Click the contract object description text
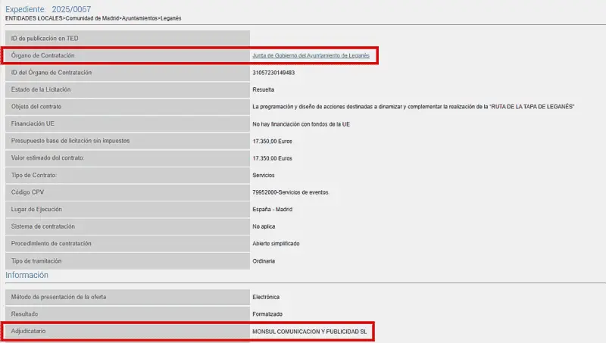Image resolution: width=606 pixels, height=343 pixels. tap(413, 107)
